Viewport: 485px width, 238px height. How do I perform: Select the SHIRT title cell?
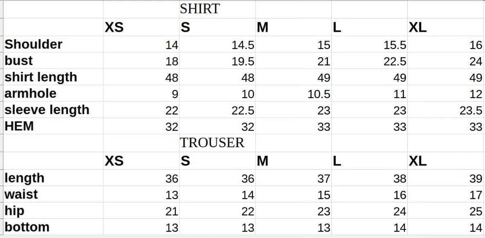217,9
